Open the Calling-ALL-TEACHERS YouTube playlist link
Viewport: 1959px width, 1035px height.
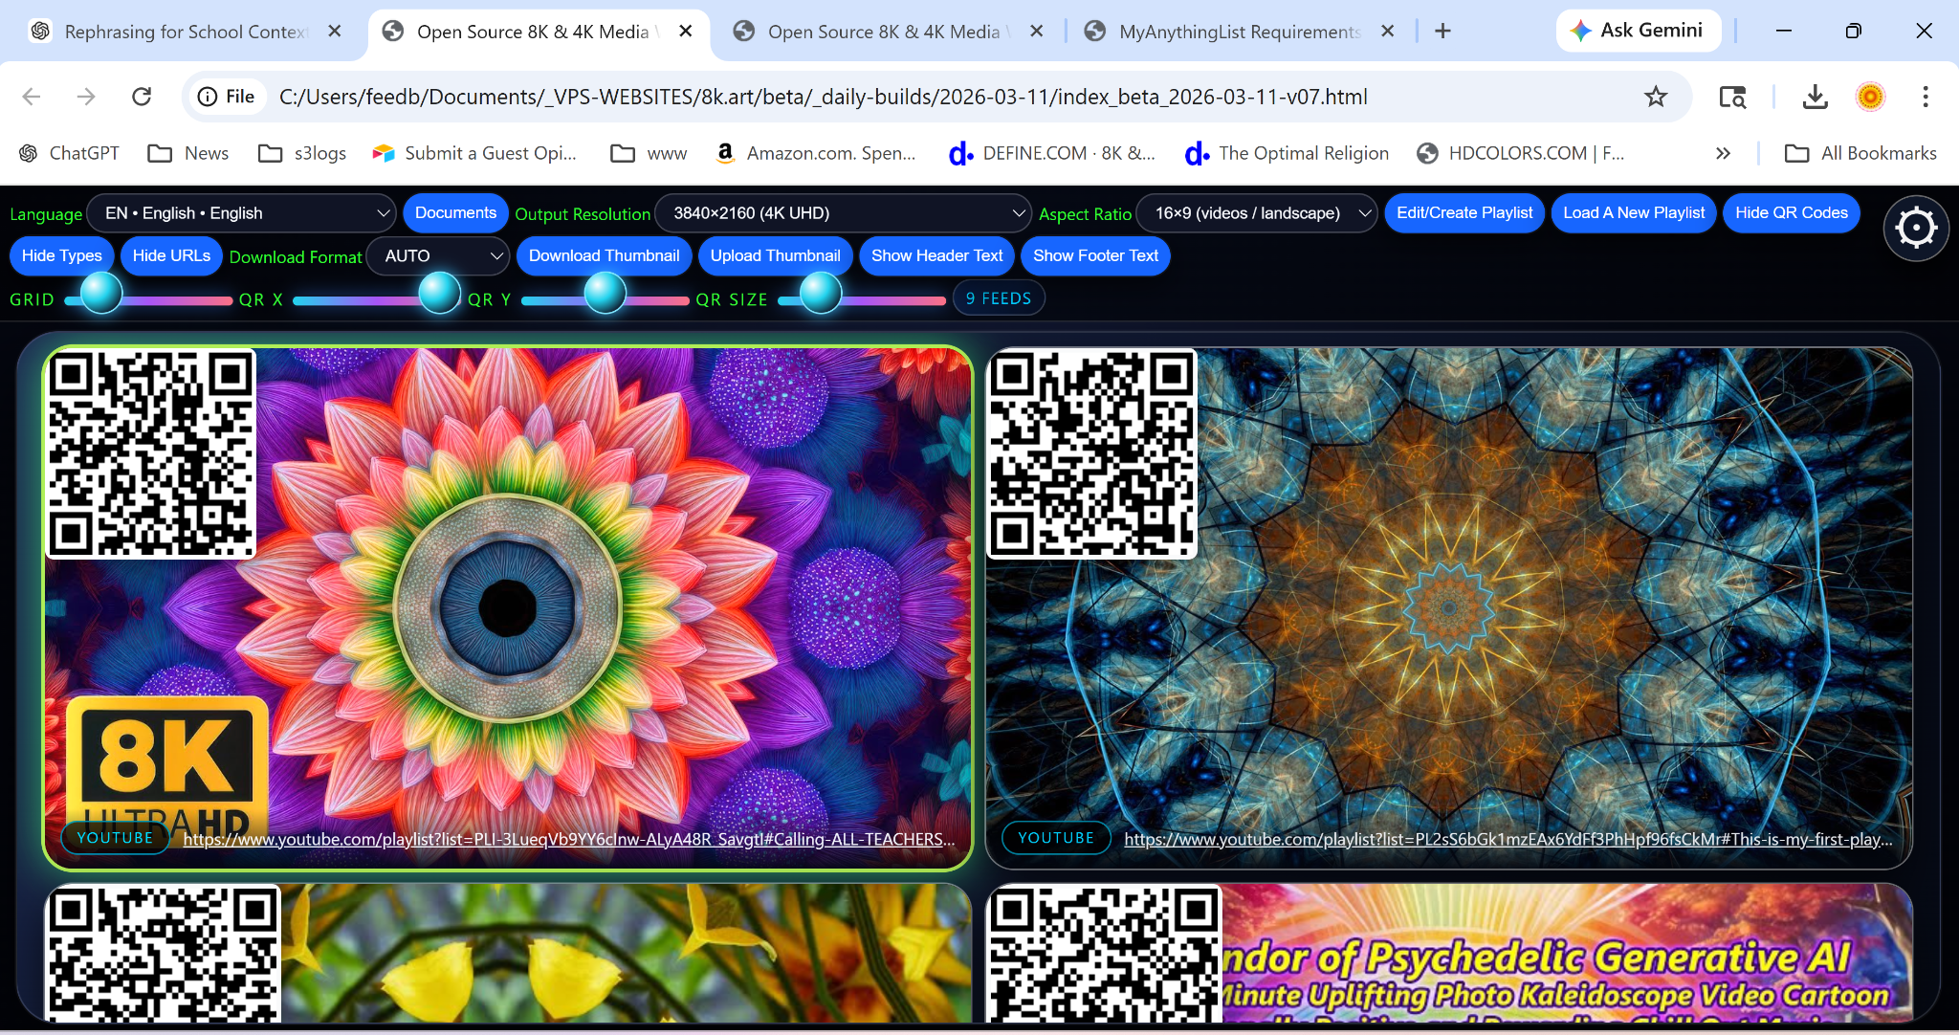(569, 839)
